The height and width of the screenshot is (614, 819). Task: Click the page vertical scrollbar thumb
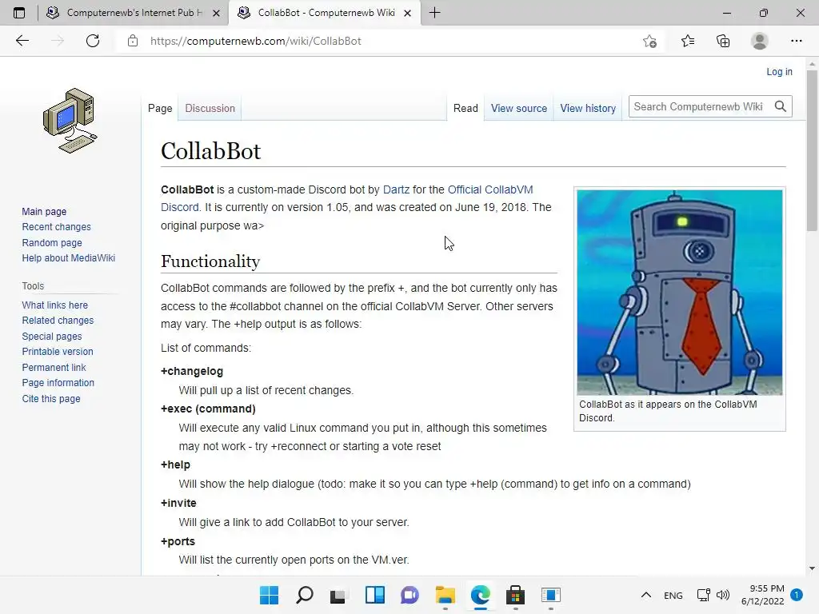point(812,150)
